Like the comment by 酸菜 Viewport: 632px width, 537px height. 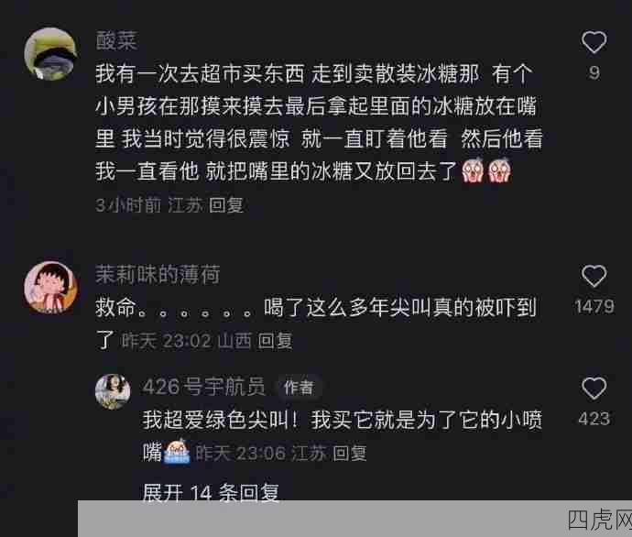pyautogui.click(x=594, y=42)
